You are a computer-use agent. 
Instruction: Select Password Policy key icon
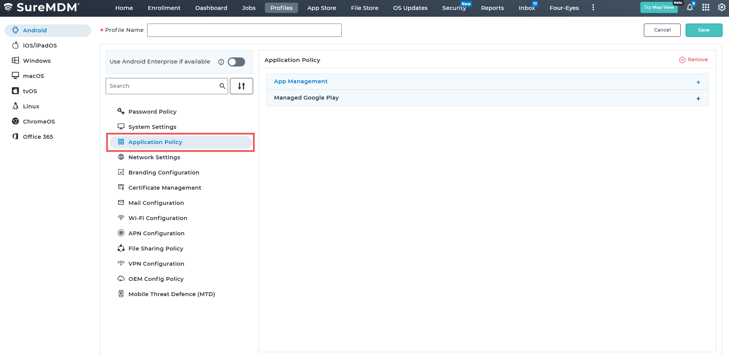(121, 111)
